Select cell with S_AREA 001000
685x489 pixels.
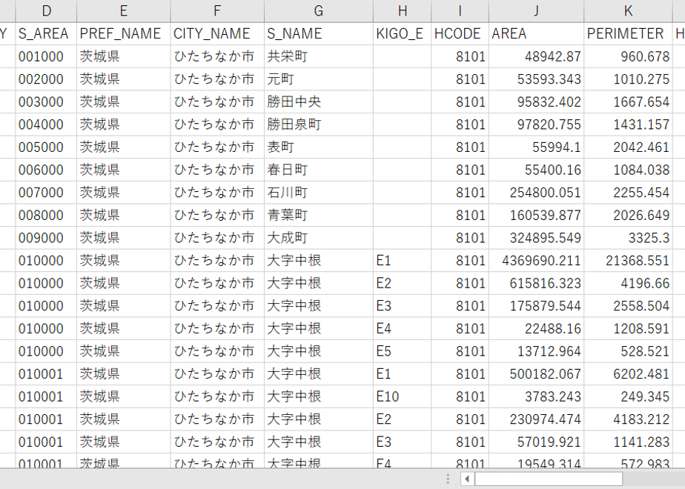pos(46,56)
